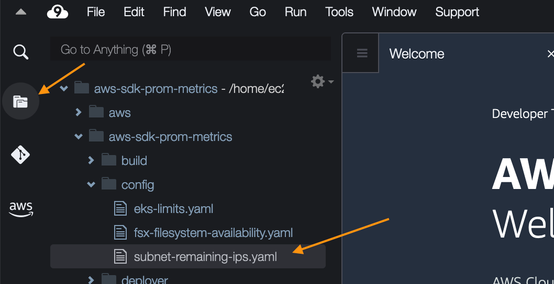Viewport: 554px width, 284px height.
Task: Toggle the Environment file tree panel icon
Action: tap(20, 101)
